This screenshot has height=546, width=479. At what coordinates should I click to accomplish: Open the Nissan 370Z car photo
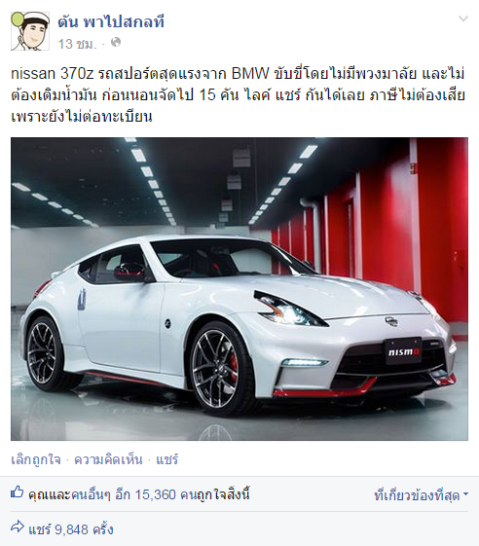coord(239,289)
